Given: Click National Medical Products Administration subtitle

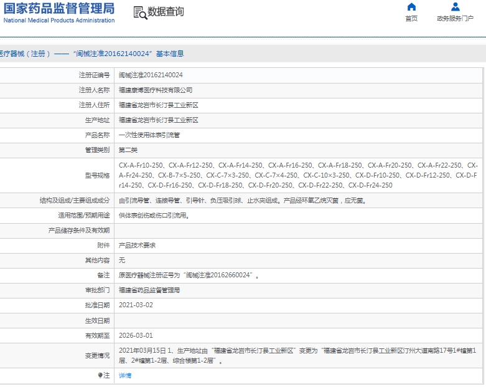Looking at the screenshot, I should 59,21.
